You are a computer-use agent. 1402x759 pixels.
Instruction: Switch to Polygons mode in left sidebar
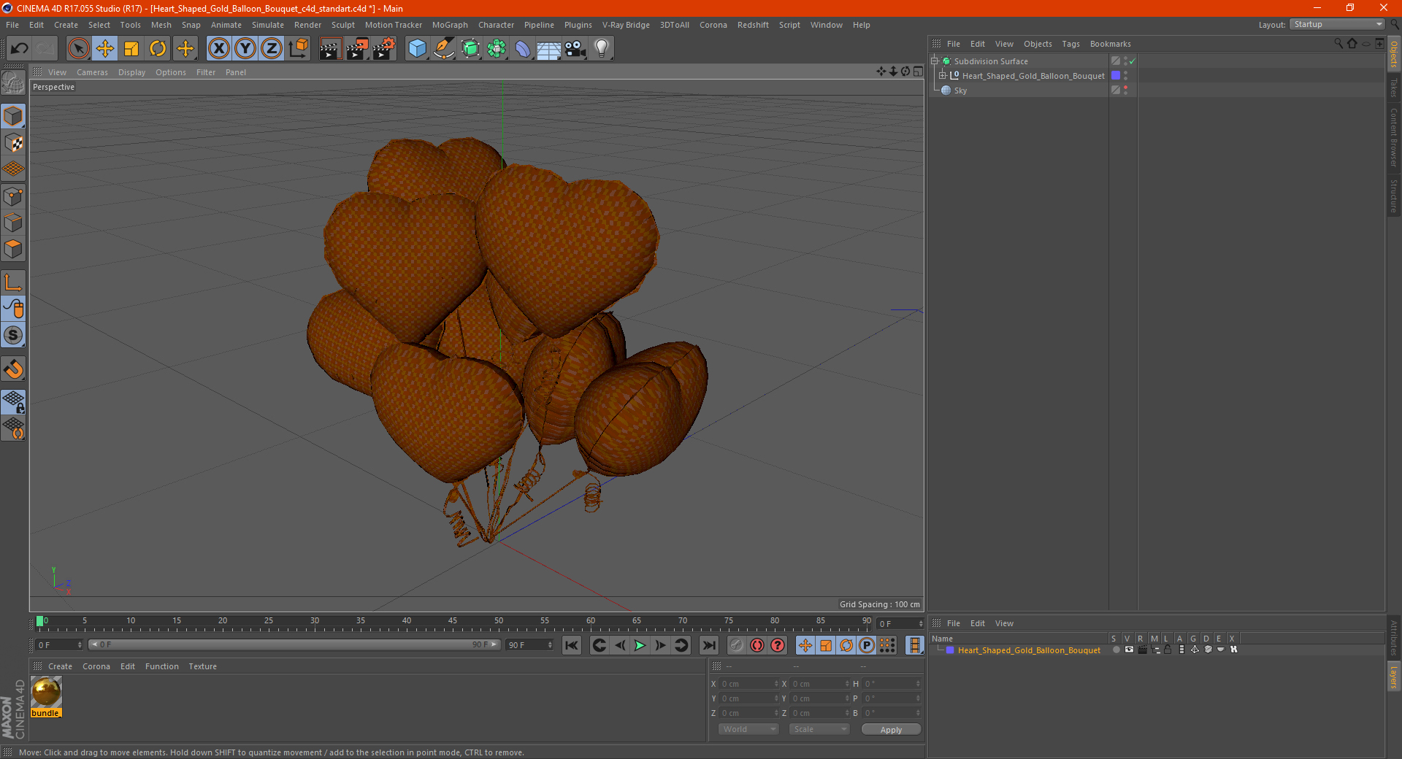click(x=13, y=249)
